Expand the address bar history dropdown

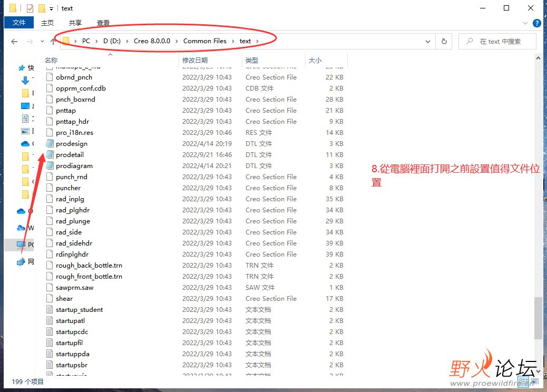pos(428,42)
